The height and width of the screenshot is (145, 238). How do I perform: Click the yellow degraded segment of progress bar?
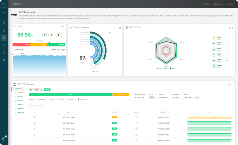point(121,95)
